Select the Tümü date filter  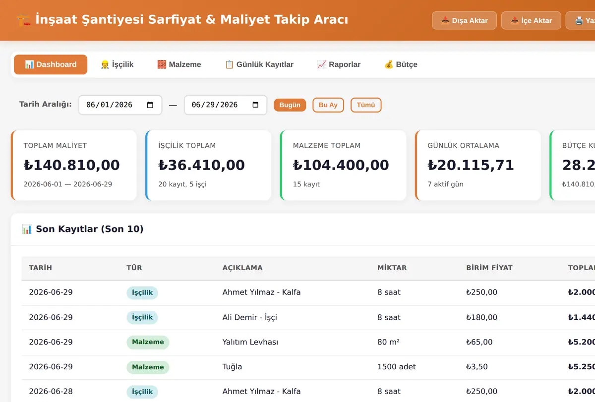point(366,105)
